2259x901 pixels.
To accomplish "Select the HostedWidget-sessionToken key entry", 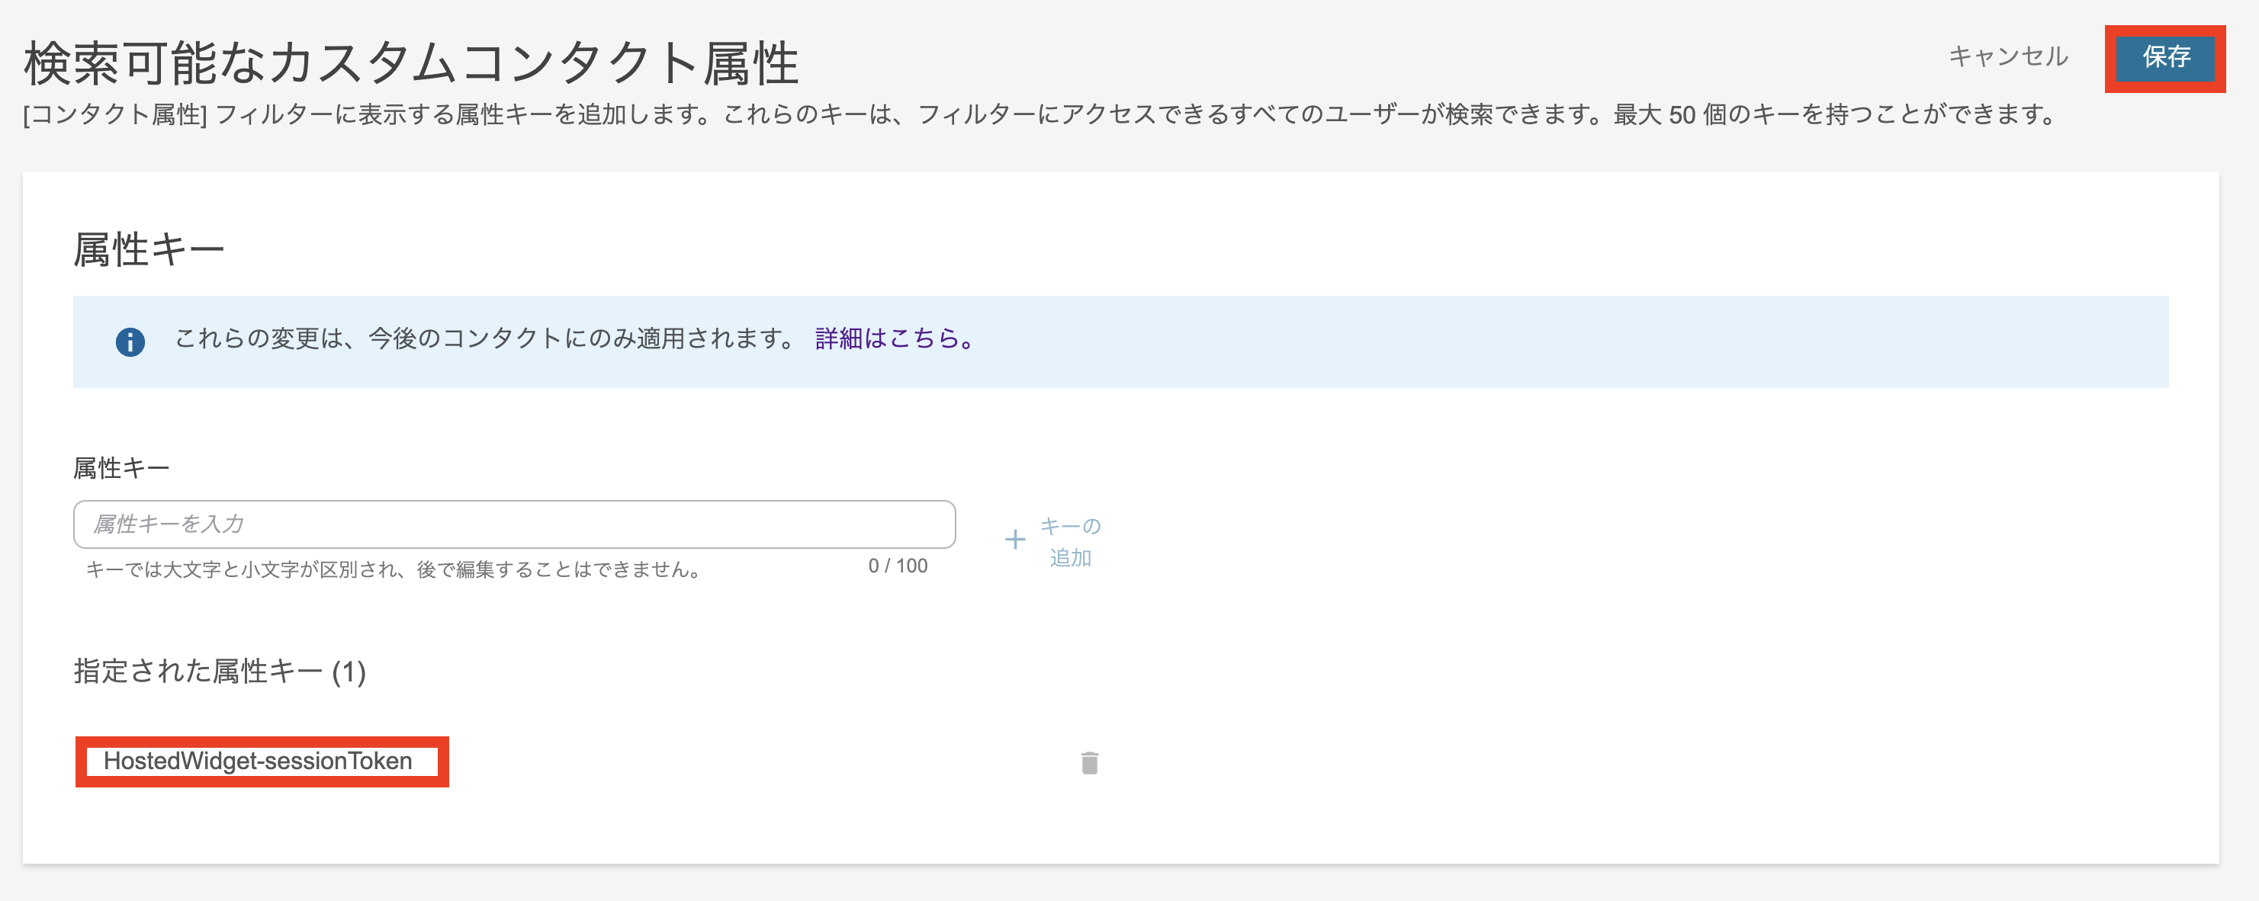I will 258,761.
